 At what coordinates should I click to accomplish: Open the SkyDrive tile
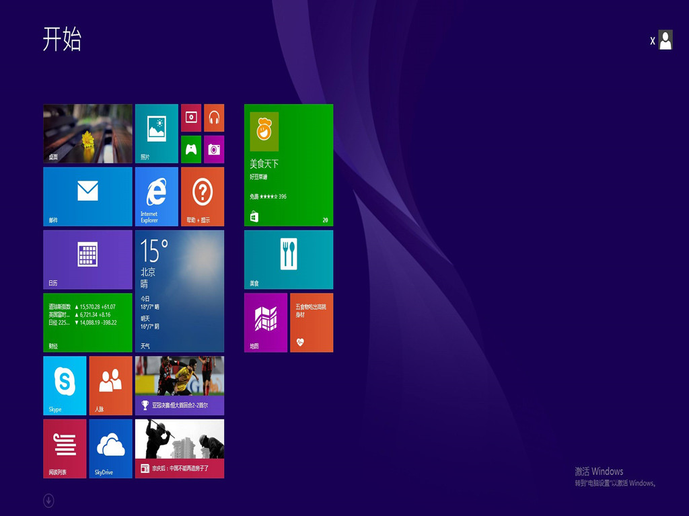click(x=110, y=448)
